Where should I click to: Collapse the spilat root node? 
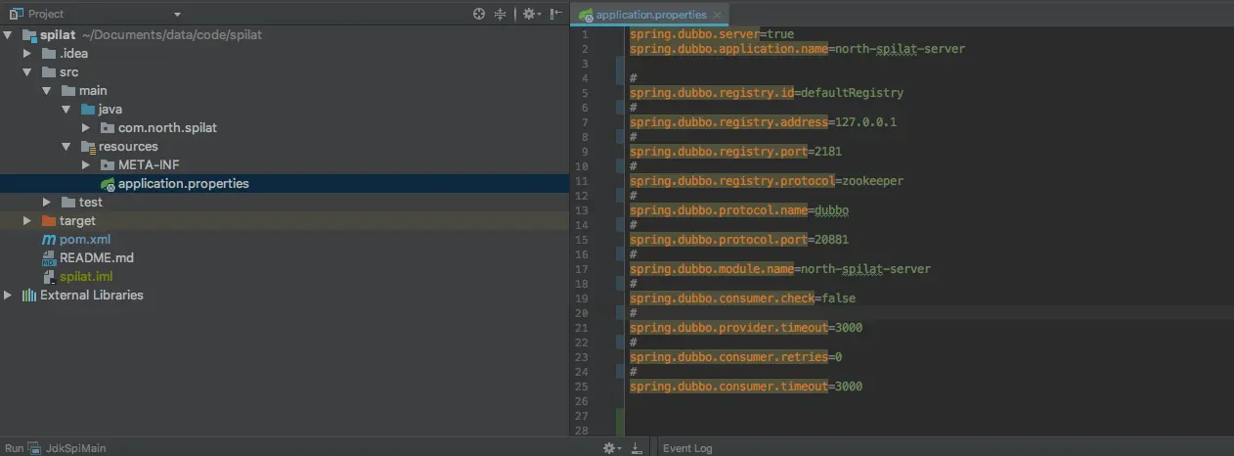coord(9,34)
